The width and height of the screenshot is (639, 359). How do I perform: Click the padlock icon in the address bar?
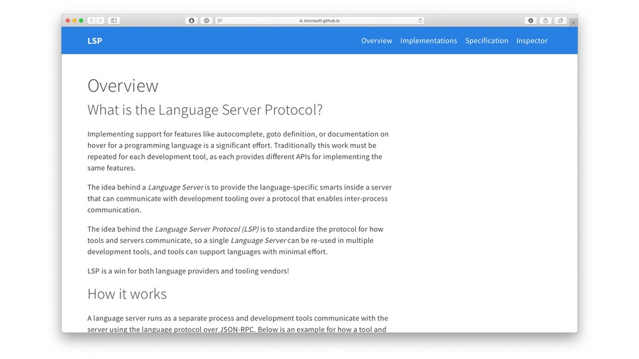(x=301, y=21)
